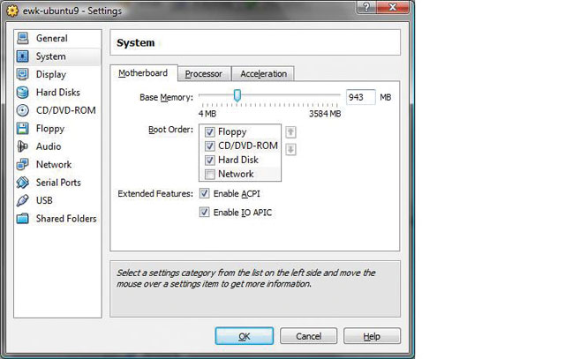Open Hard Disks settings
The image size is (565, 359).
click(x=57, y=93)
